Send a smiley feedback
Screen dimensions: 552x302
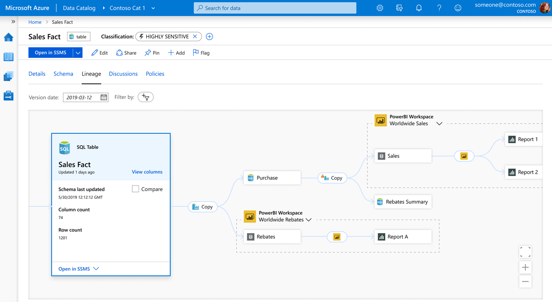click(x=457, y=8)
